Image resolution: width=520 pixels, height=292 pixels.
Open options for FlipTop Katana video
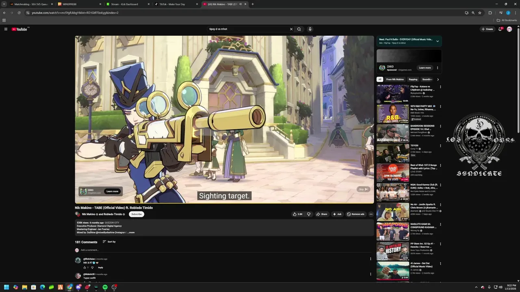tap(440, 87)
